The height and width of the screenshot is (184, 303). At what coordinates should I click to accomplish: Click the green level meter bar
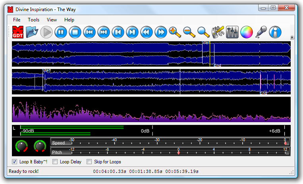72,127
